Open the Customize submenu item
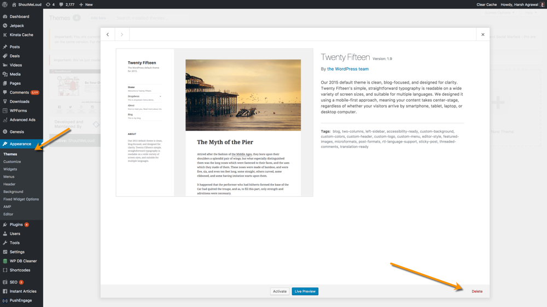The width and height of the screenshot is (547, 307). (12, 162)
